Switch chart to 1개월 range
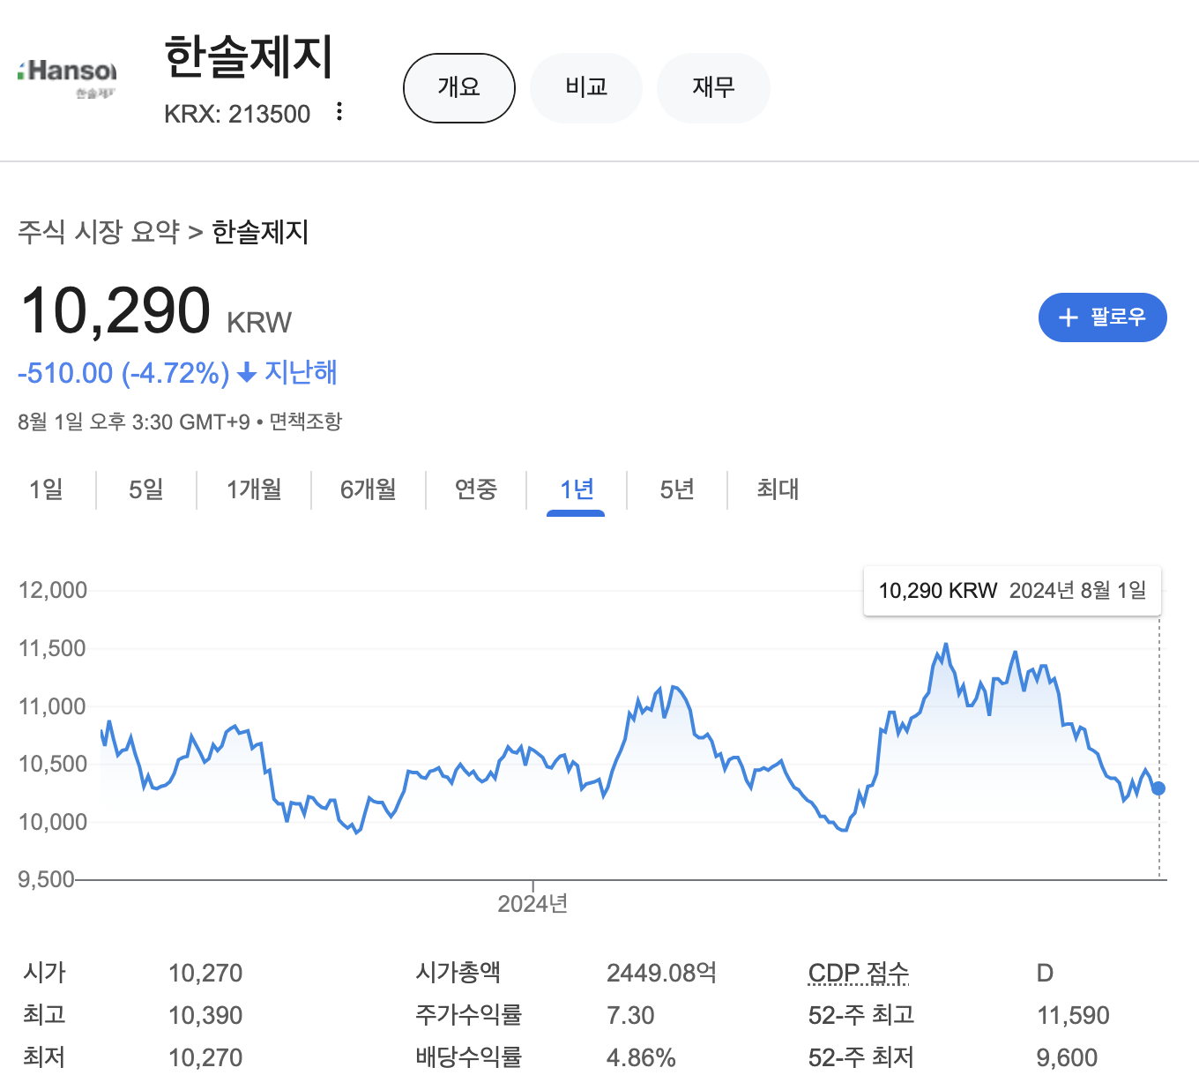This screenshot has width=1199, height=1090. pos(254,489)
